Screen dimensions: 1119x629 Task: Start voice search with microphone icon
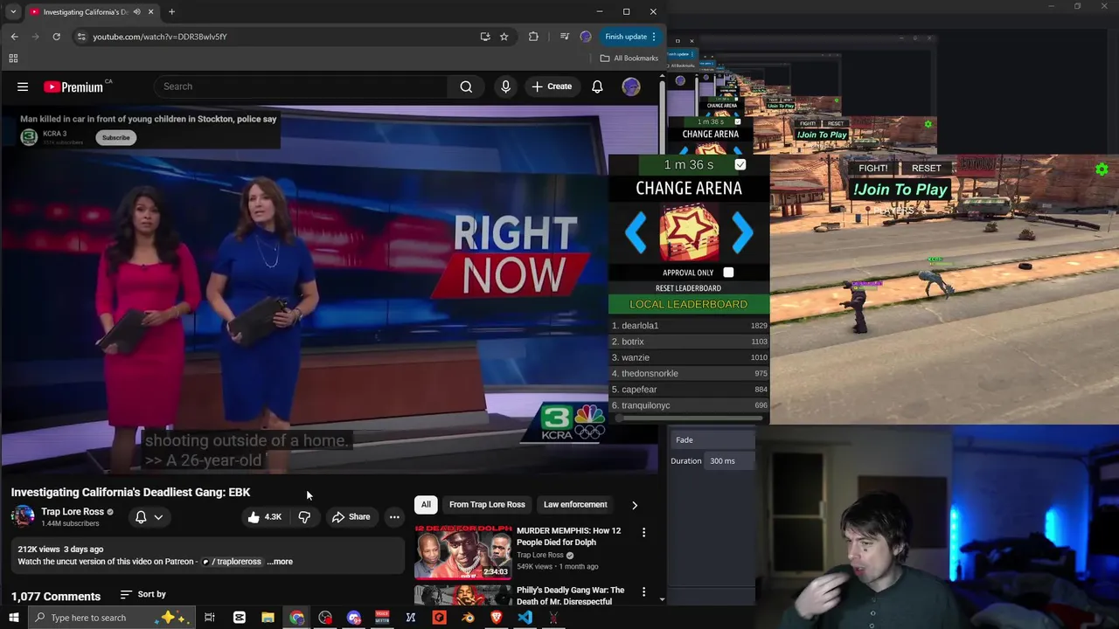point(505,86)
